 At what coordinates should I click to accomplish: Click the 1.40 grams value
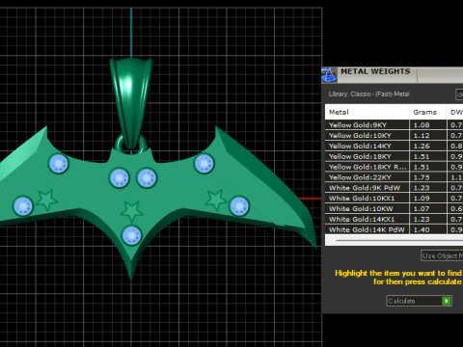[422, 229]
